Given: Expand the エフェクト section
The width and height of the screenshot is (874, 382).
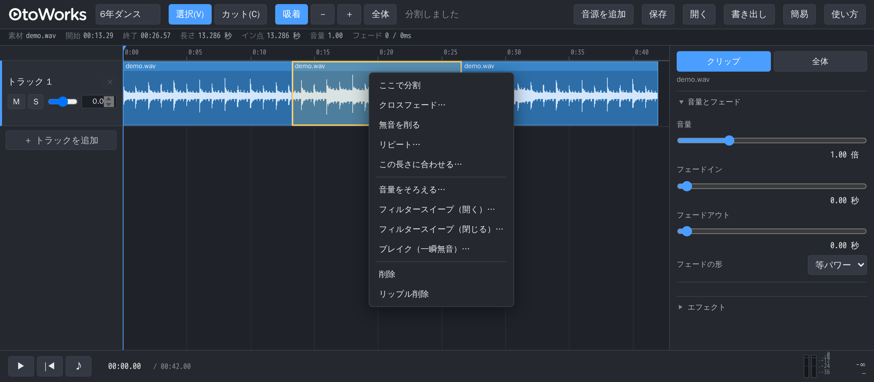Looking at the screenshot, I should point(702,307).
